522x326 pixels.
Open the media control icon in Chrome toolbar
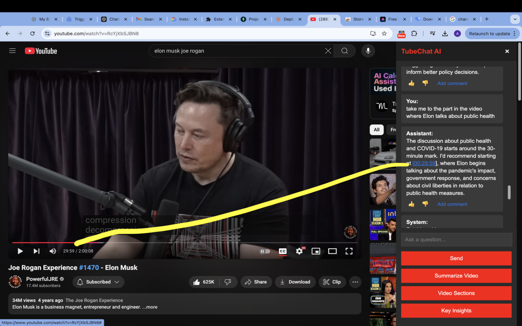click(432, 33)
